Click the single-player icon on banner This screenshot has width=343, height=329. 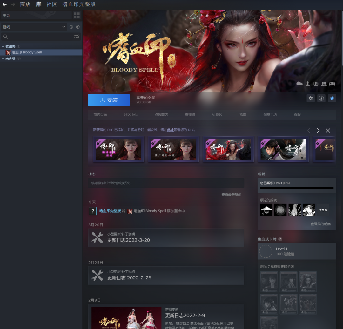pyautogui.click(x=307, y=83)
